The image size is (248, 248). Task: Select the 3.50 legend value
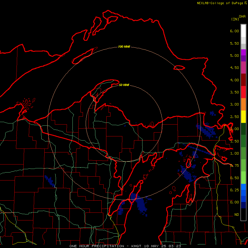click(234, 92)
